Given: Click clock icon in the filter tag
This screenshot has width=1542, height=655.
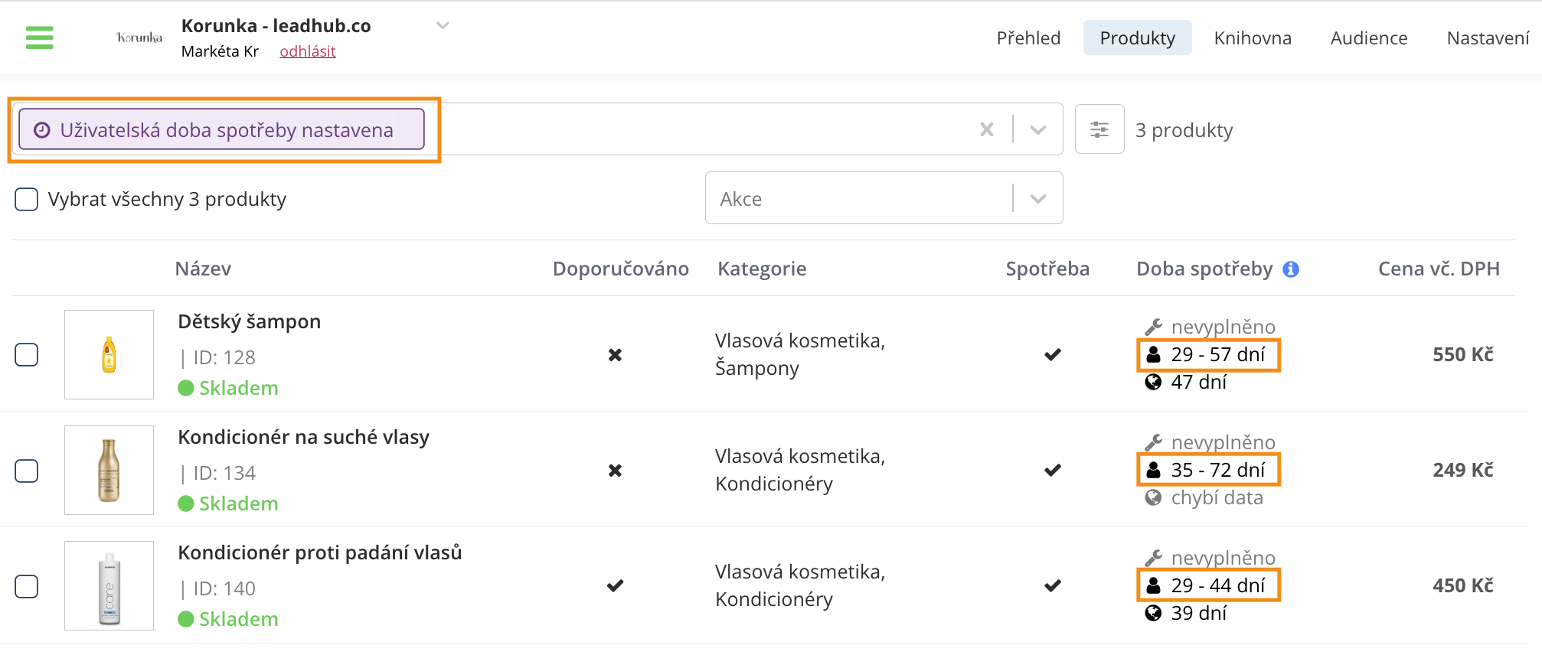Looking at the screenshot, I should pos(42,130).
